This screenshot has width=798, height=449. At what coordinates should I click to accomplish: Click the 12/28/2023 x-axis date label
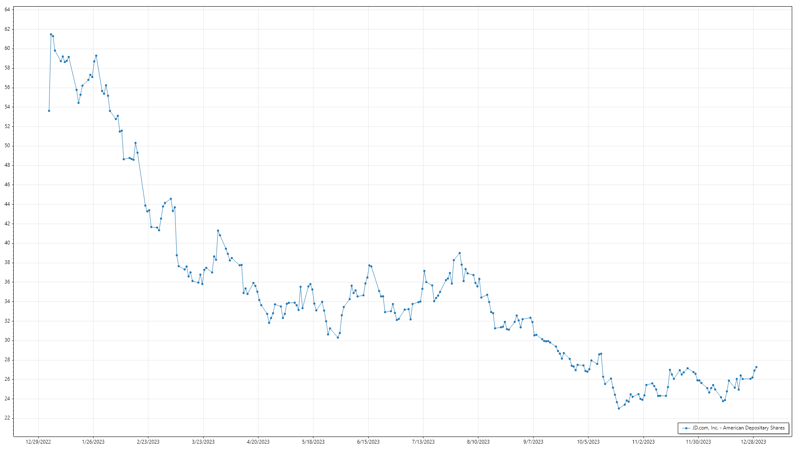753,442
